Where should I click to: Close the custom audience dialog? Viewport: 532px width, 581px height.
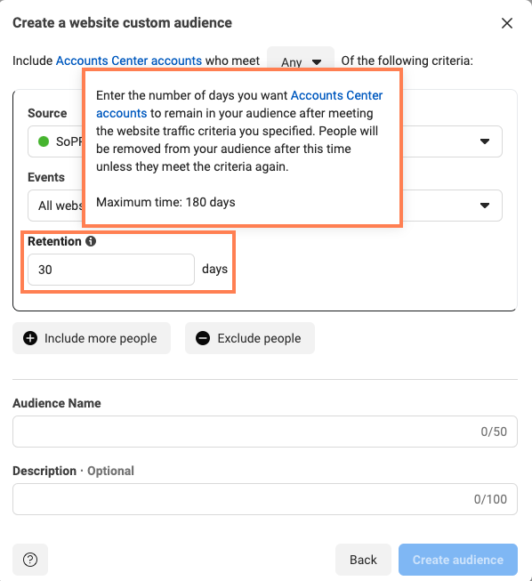[x=507, y=23]
